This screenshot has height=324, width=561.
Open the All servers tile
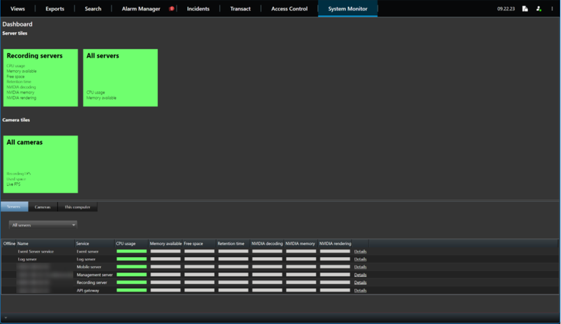coord(120,77)
